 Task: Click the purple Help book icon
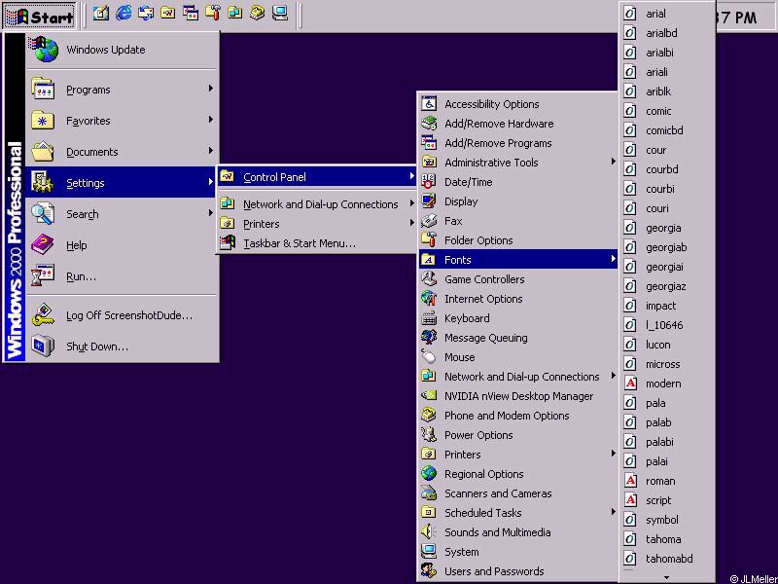coord(43,245)
